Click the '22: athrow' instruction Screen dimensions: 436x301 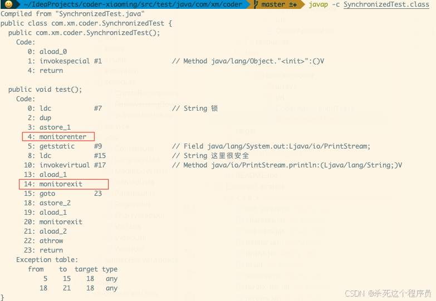click(x=43, y=241)
